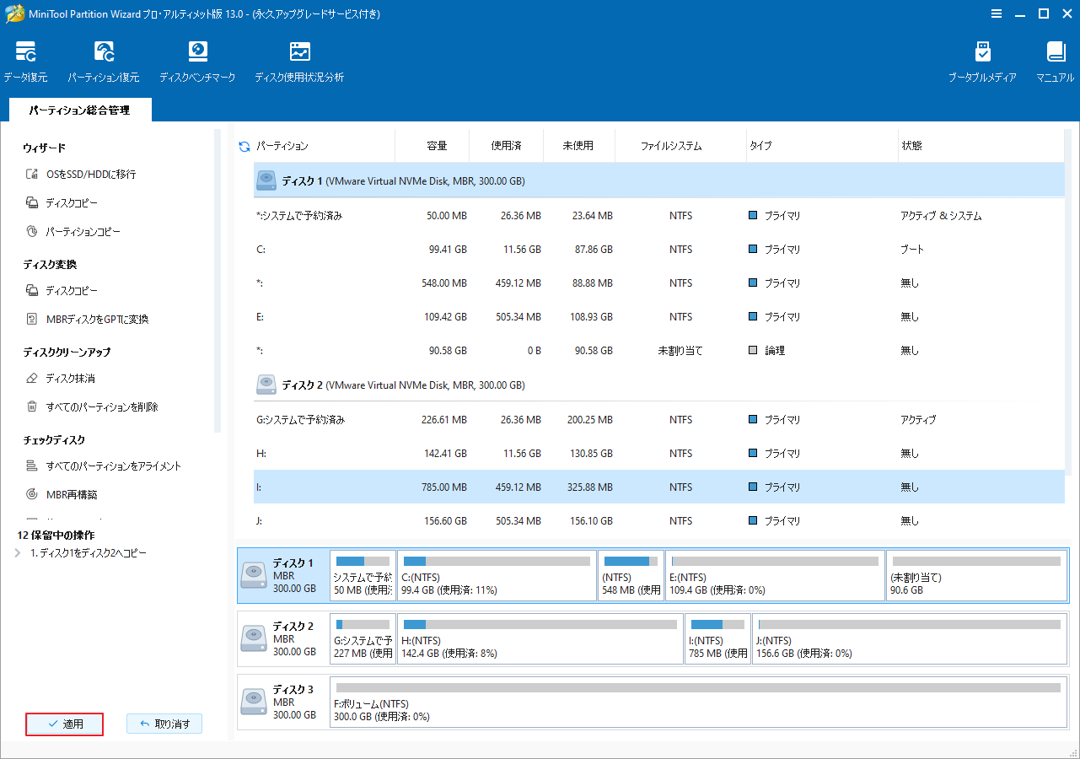1080x759 pixels.
Task: Undo changes with the 取り消す button
Action: [x=164, y=724]
